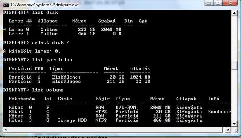Click the Kötet 0 DVD-ROM row

105,107
